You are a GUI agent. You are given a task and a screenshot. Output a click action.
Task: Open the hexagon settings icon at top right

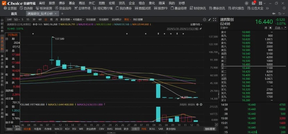(246, 3)
